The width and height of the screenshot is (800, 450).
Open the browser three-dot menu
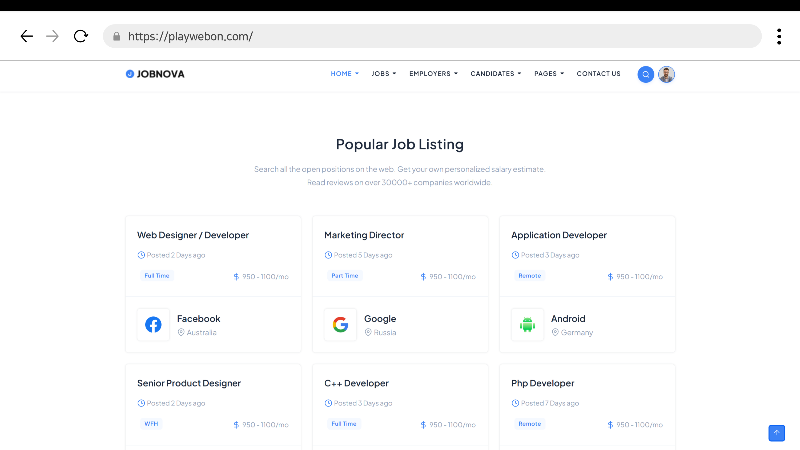(779, 36)
